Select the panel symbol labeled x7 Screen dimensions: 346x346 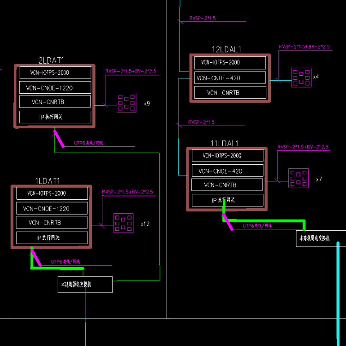click(298, 178)
